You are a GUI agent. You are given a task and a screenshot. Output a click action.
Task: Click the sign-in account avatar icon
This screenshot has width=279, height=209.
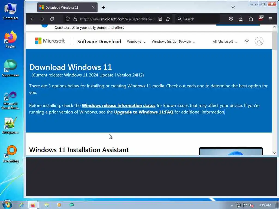pyautogui.click(x=259, y=41)
